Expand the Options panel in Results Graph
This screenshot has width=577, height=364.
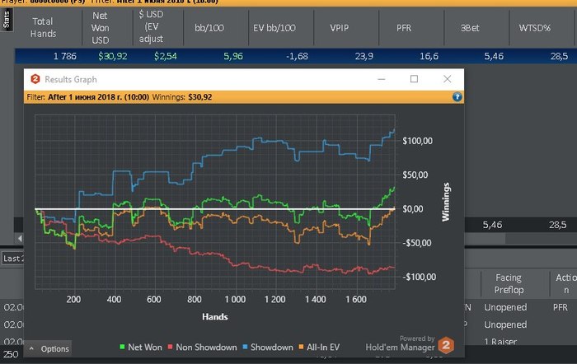click(49, 348)
